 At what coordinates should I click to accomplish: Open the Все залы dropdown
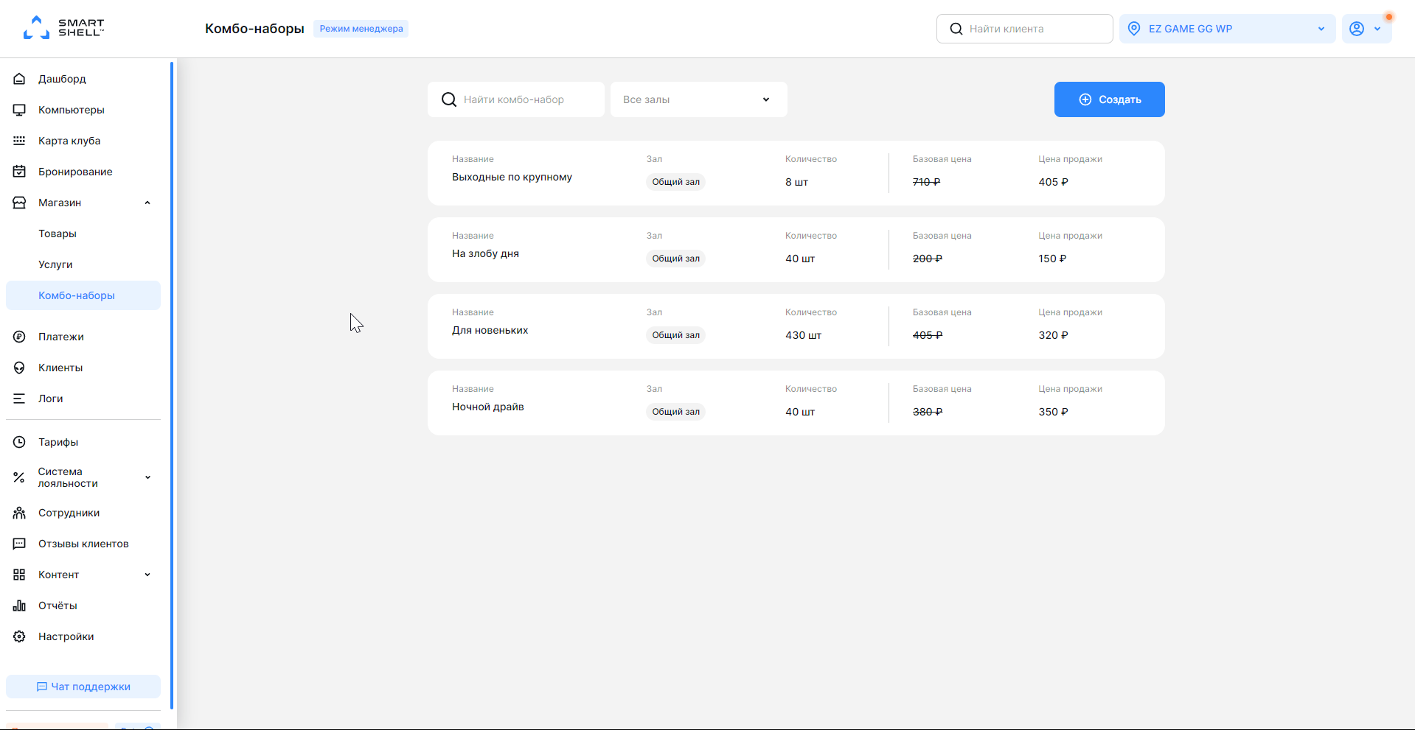699,99
